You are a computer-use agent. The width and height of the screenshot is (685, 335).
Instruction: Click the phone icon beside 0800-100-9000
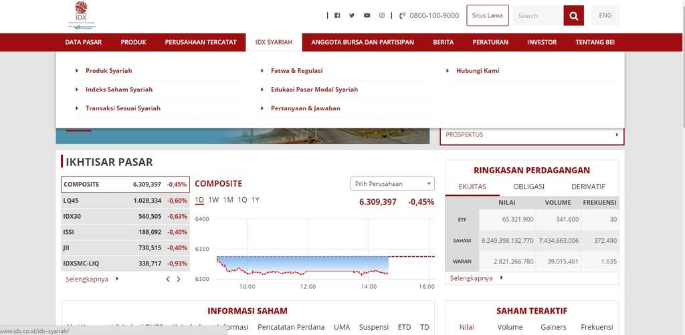(x=402, y=16)
